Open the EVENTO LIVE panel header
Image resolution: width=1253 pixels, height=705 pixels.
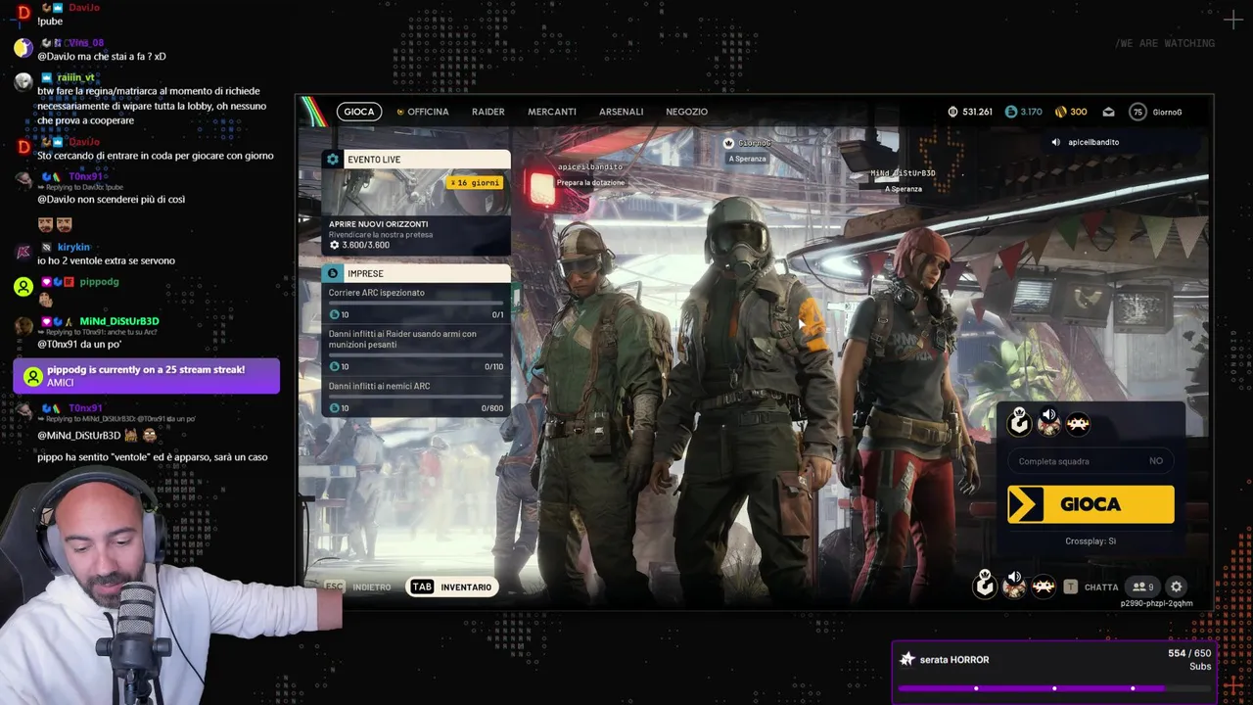coord(416,160)
